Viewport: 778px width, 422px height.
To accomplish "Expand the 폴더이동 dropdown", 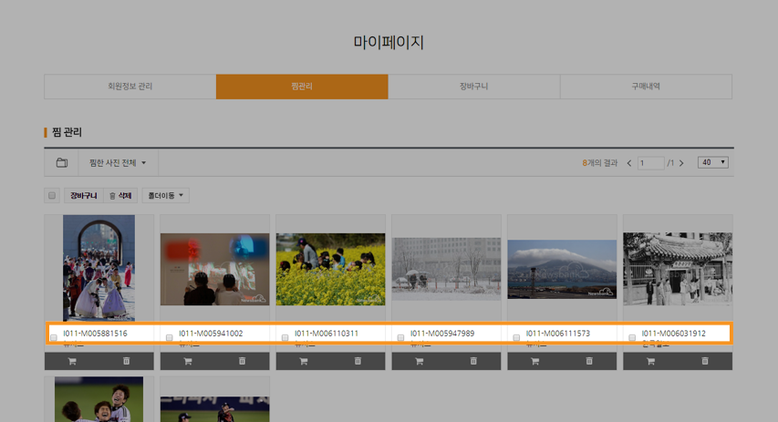I will (x=166, y=195).
